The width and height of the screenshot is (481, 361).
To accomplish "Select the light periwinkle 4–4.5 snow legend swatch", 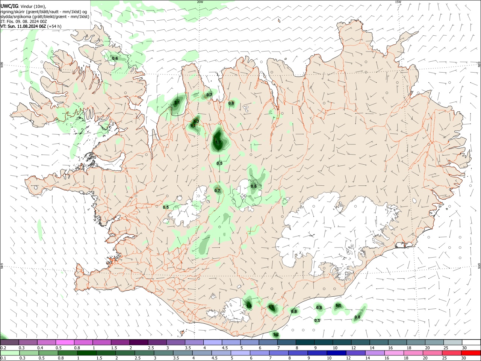I will pyautogui.click(x=212, y=342).
